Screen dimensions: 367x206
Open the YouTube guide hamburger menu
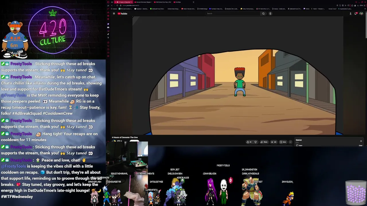coord(114,13)
